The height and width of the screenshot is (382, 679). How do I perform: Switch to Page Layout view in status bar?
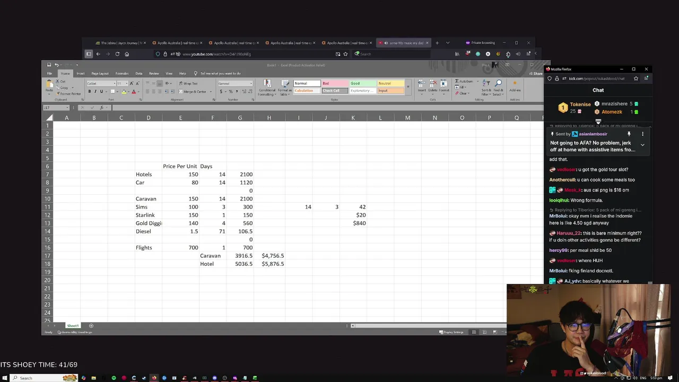pyautogui.click(x=484, y=332)
